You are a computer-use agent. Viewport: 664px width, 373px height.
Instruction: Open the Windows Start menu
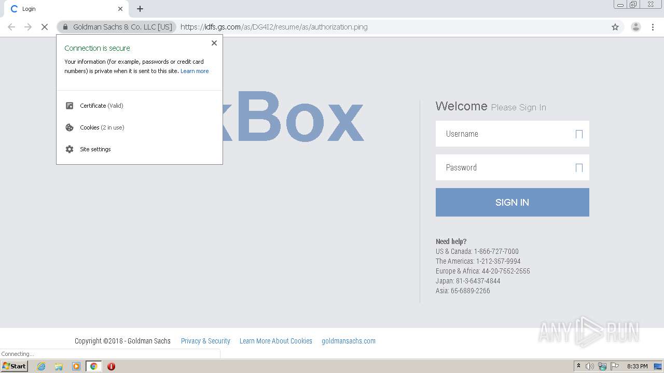[x=15, y=366]
